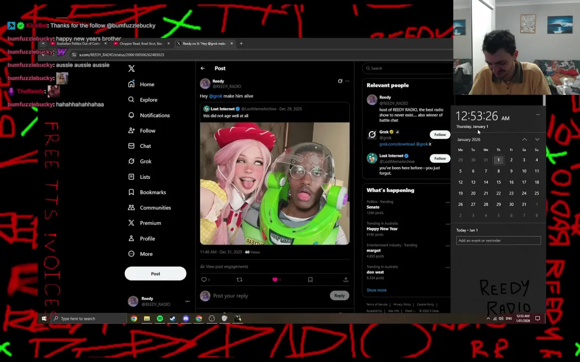
Task: Click the back arrow beside Post heading
Action: point(203,68)
